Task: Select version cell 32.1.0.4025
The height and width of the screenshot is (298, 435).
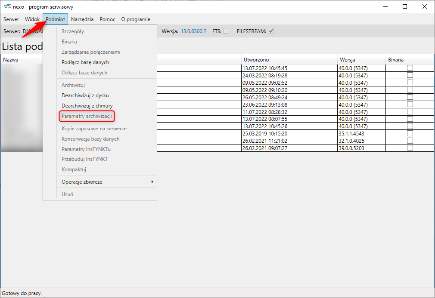Action: [361, 141]
